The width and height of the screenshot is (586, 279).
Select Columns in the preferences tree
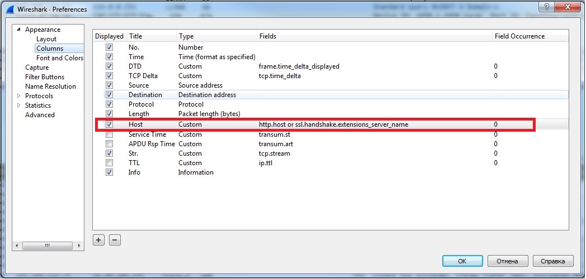click(50, 49)
